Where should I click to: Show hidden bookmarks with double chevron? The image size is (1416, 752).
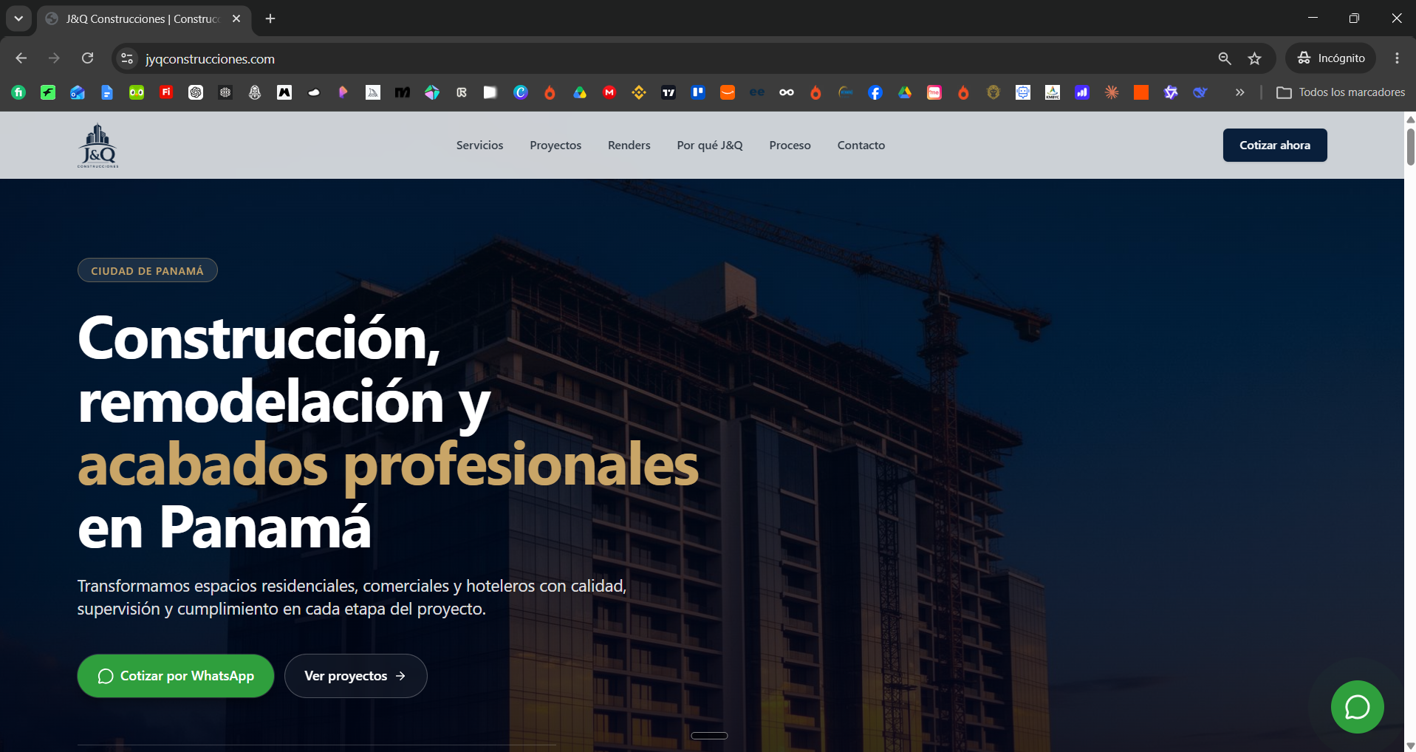[x=1239, y=92]
